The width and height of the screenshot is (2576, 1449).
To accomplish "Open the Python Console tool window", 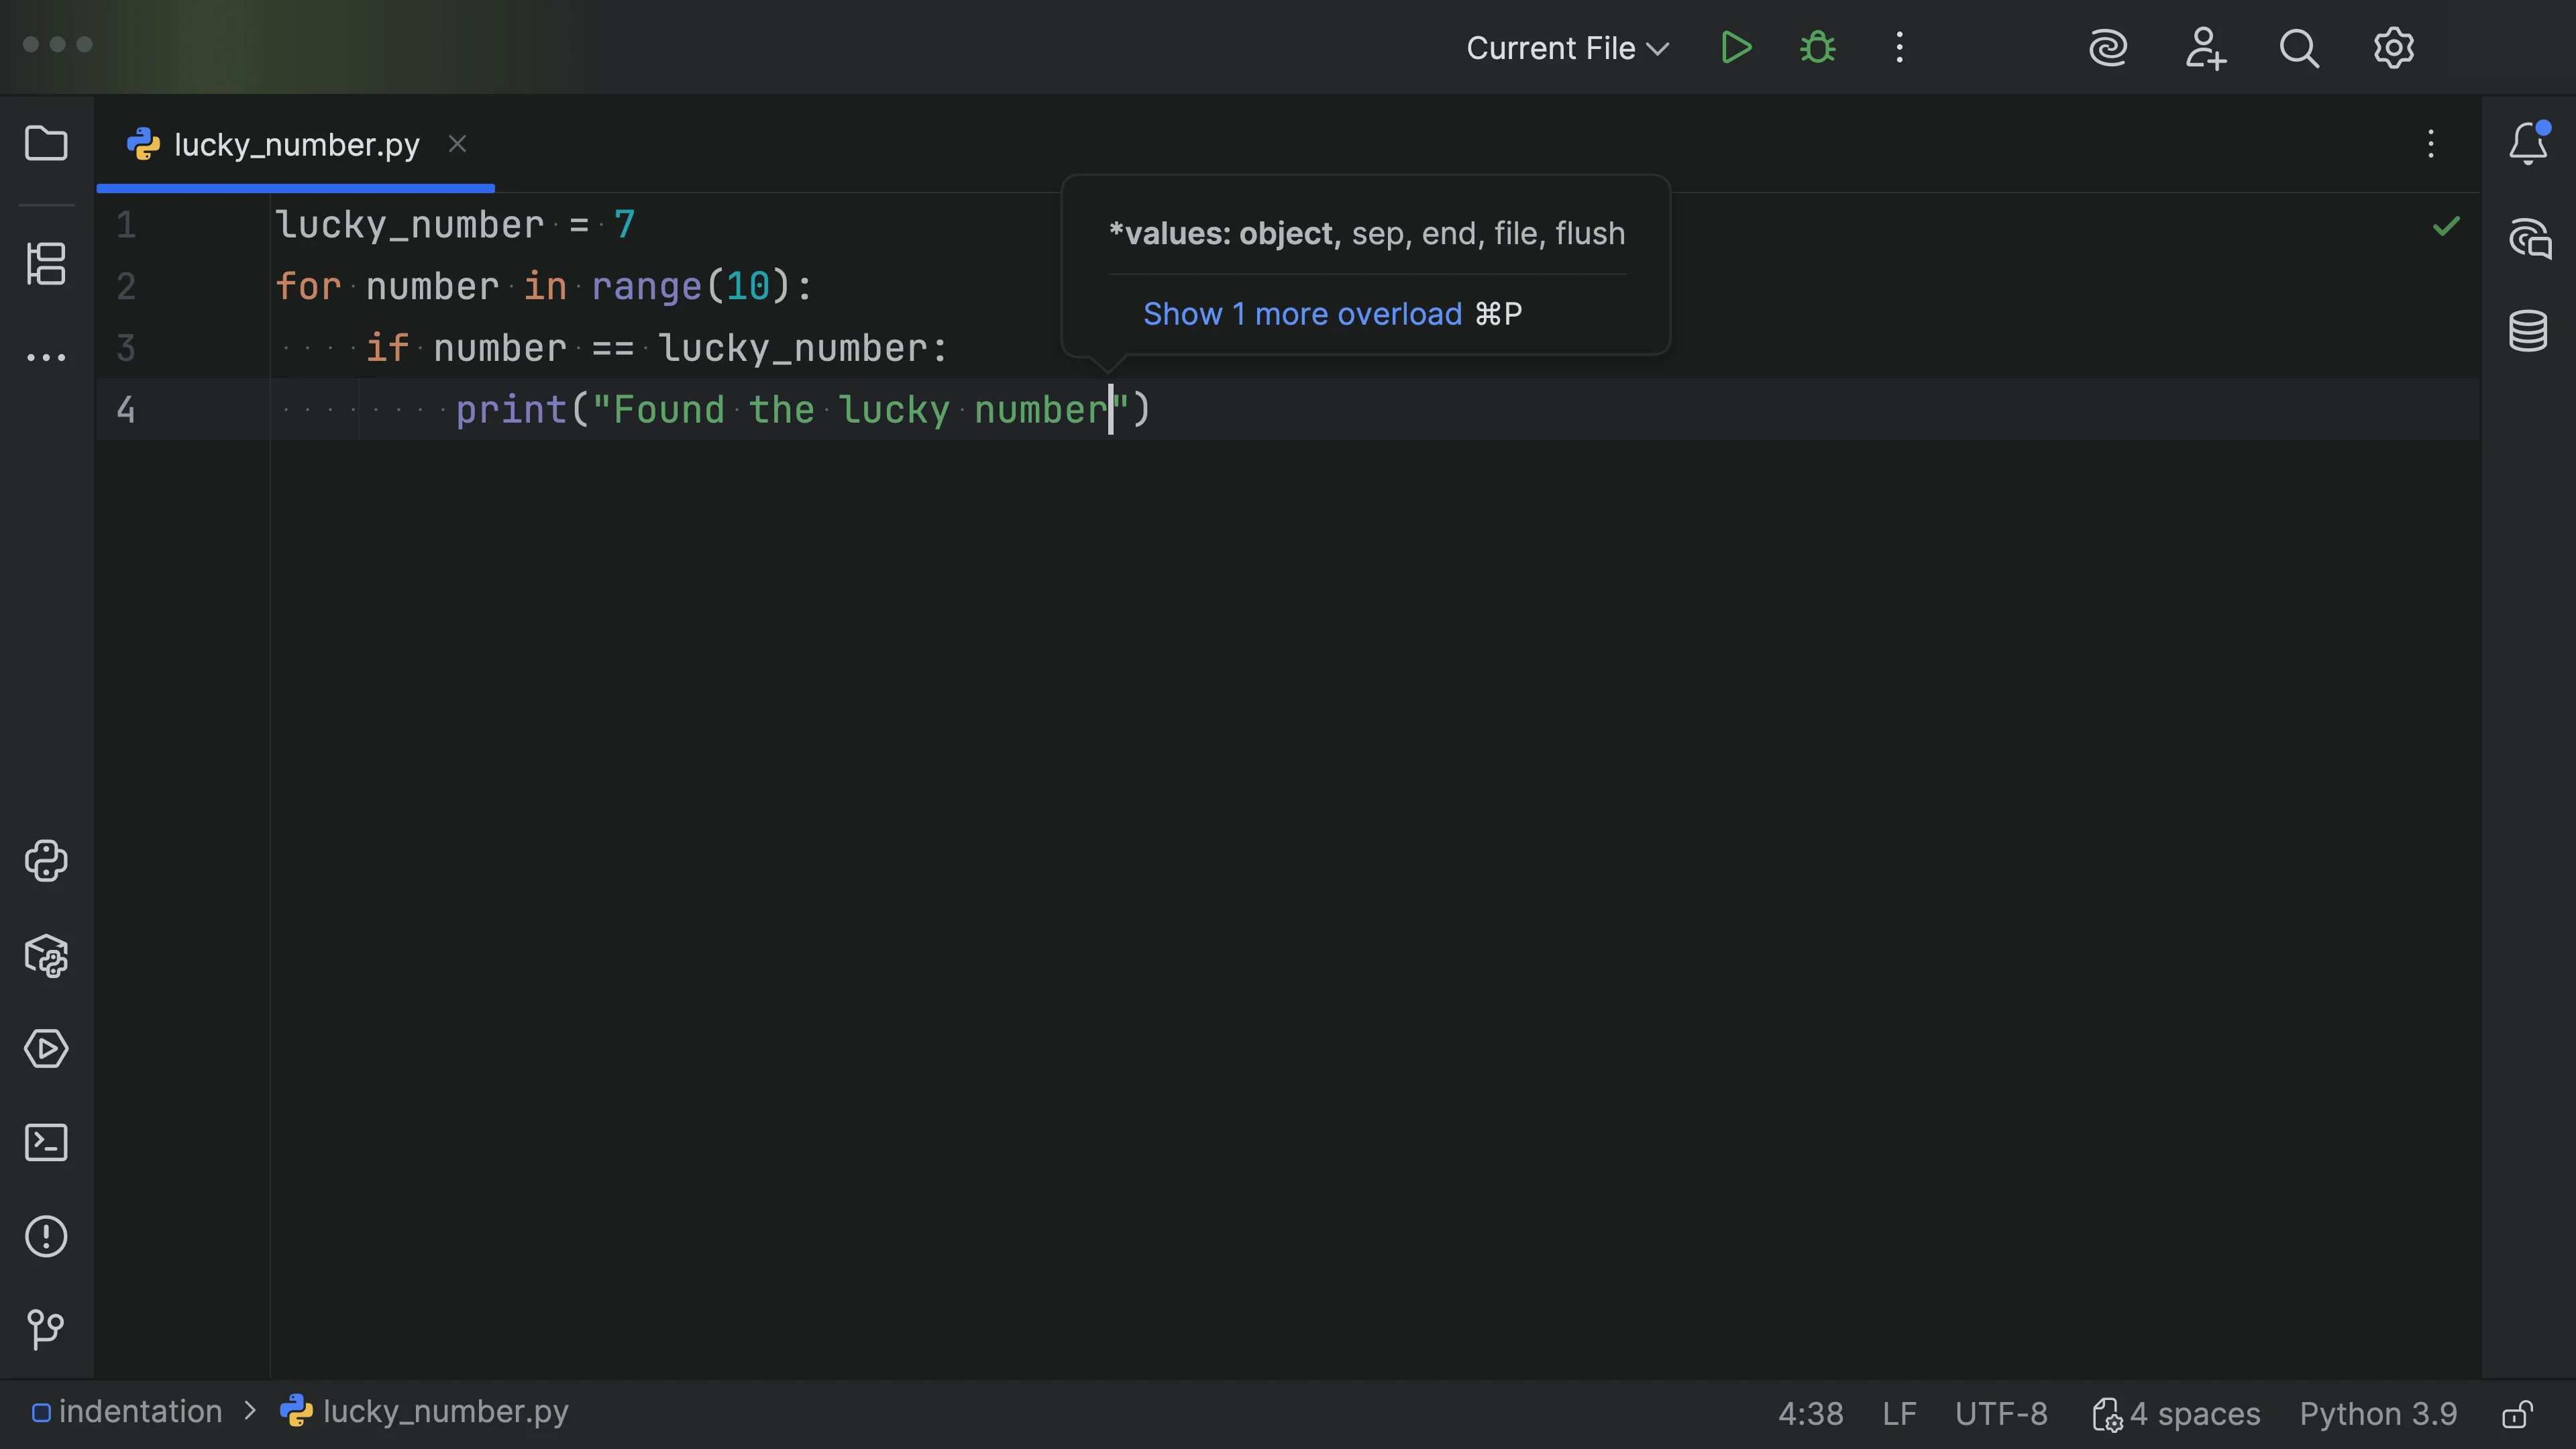I will point(46,861).
